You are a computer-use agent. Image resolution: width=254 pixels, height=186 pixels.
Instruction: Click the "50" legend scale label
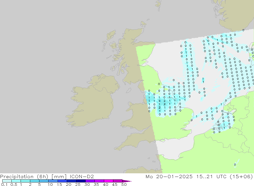124,184
